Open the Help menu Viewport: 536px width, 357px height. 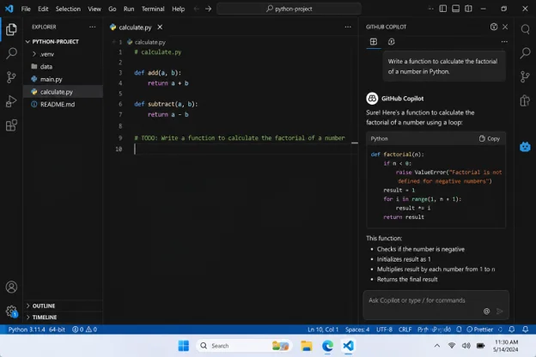tap(178, 9)
